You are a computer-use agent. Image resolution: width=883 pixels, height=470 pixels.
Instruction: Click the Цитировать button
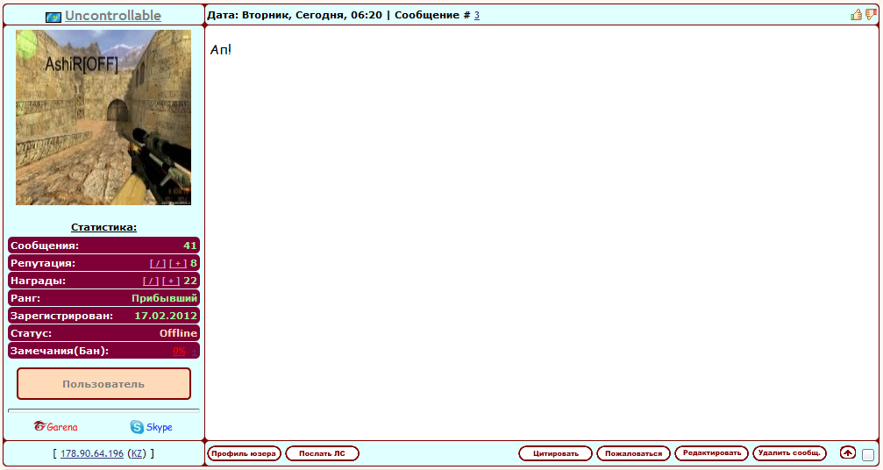555,453
